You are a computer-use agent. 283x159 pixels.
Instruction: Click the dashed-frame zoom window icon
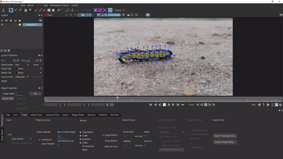tap(110, 10)
